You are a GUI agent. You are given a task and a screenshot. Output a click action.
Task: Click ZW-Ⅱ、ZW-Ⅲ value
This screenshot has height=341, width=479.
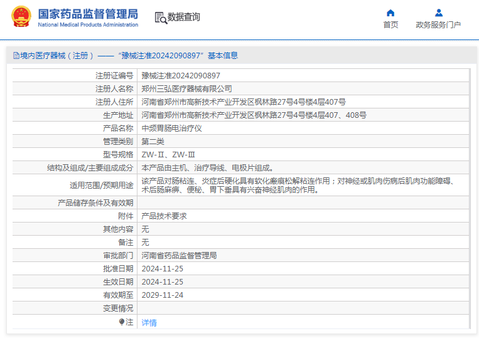168,155
